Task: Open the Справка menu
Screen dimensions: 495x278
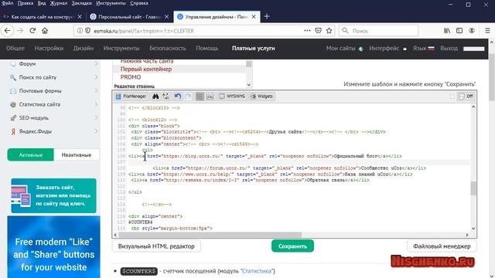Action: click(139, 3)
